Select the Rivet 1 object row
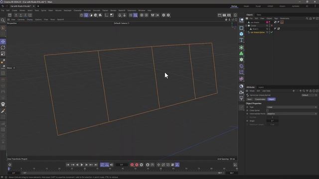This screenshot has height=179, width=319. click(x=255, y=29)
